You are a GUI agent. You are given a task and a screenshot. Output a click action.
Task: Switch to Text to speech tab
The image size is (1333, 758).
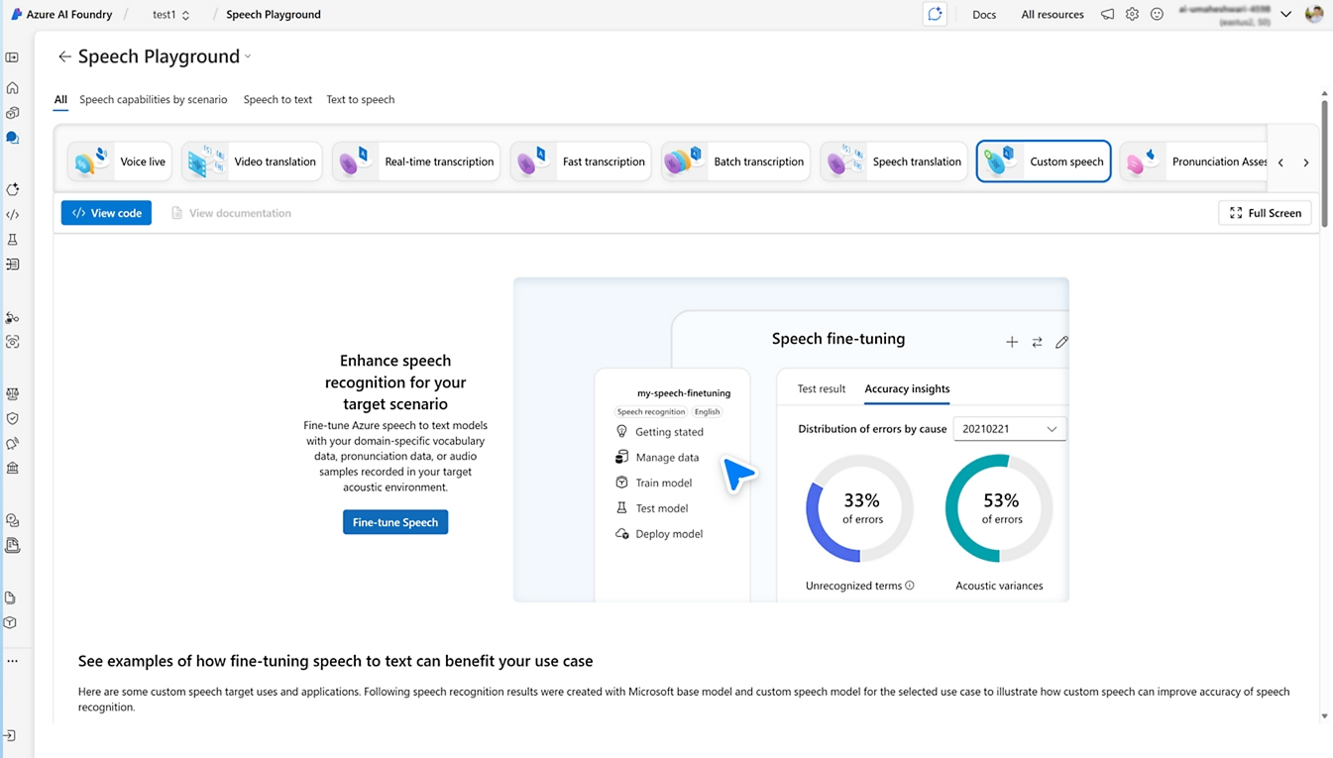click(x=361, y=99)
